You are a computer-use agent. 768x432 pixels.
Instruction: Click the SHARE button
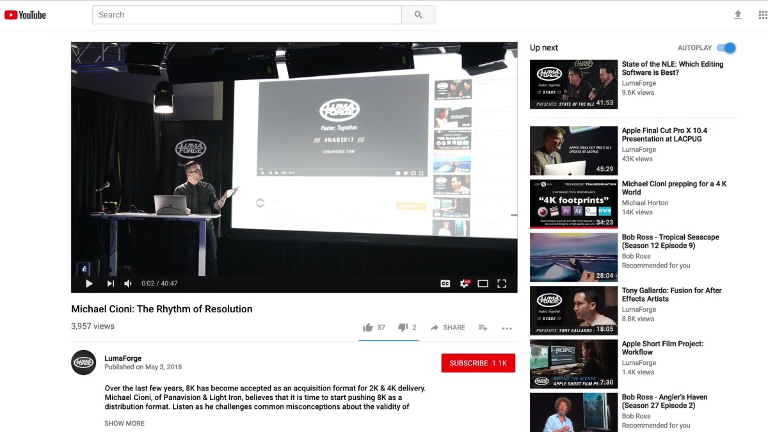[447, 328]
